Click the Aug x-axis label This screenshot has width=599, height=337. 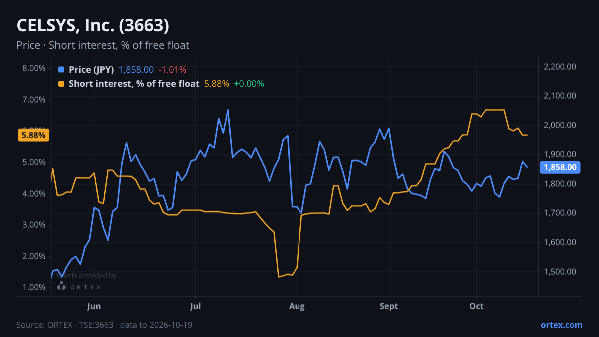(297, 306)
